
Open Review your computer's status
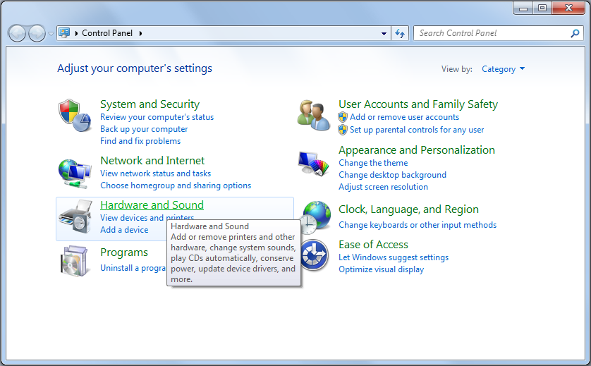point(157,117)
